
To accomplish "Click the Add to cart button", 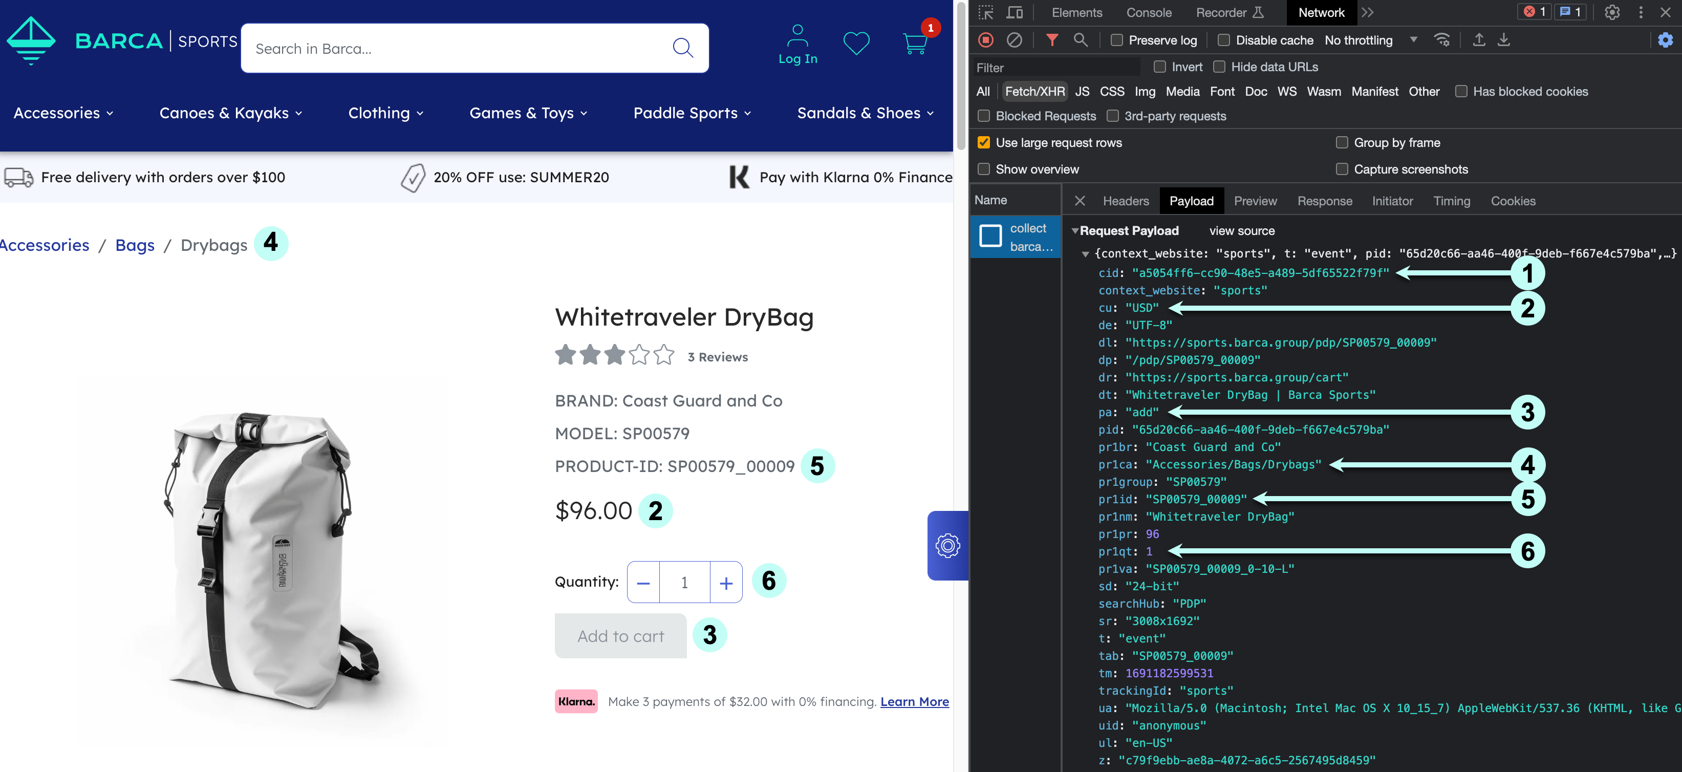I will [620, 635].
